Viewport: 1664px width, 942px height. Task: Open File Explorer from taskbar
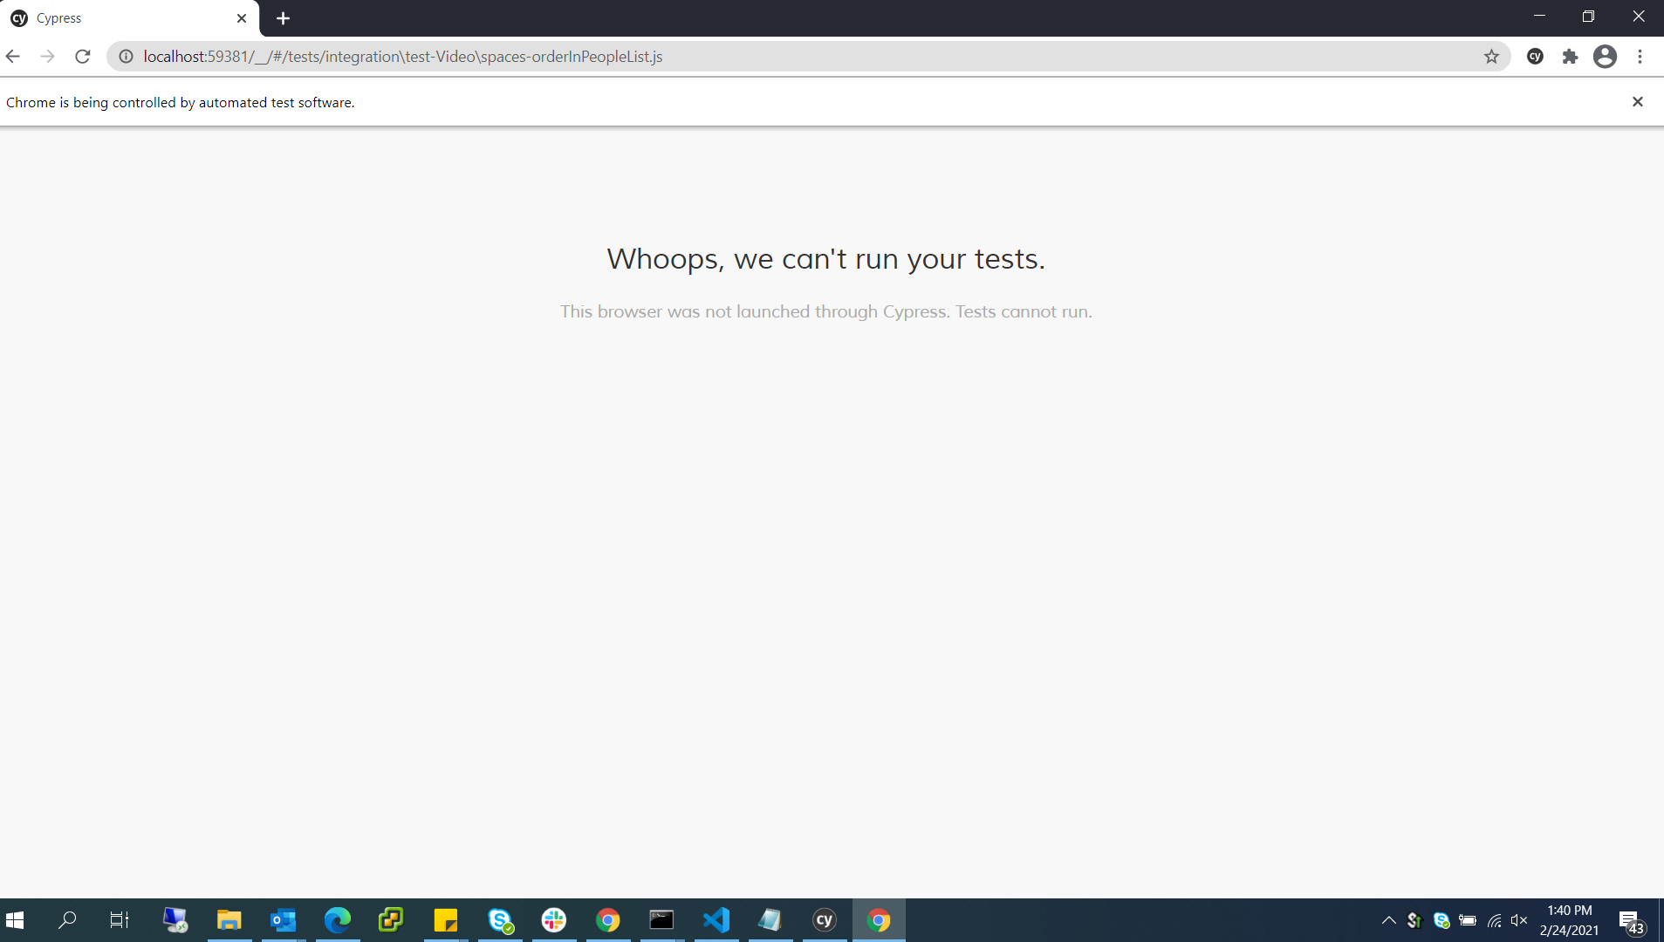tap(229, 920)
